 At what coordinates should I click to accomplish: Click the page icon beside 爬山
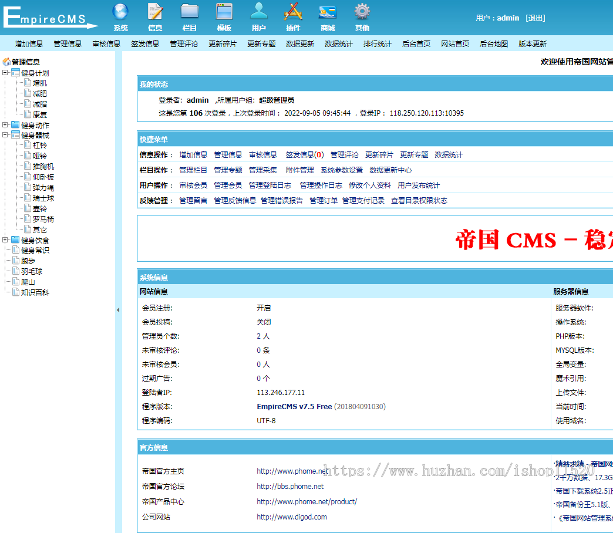(16, 282)
